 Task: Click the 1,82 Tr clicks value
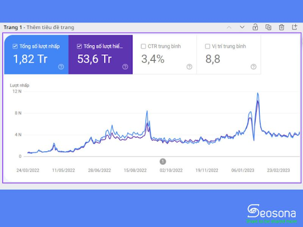30,59
